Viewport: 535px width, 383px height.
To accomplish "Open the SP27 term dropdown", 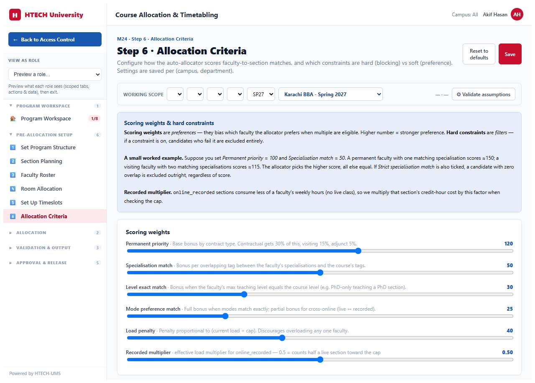I will 261,94.
